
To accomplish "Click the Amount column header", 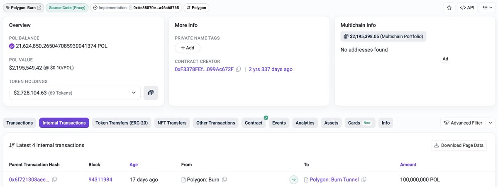I will click(408, 165).
